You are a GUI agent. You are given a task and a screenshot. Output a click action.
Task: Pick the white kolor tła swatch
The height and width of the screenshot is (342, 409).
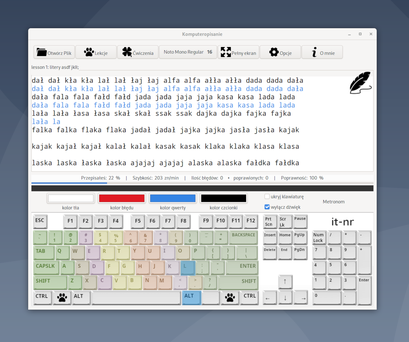(71, 198)
